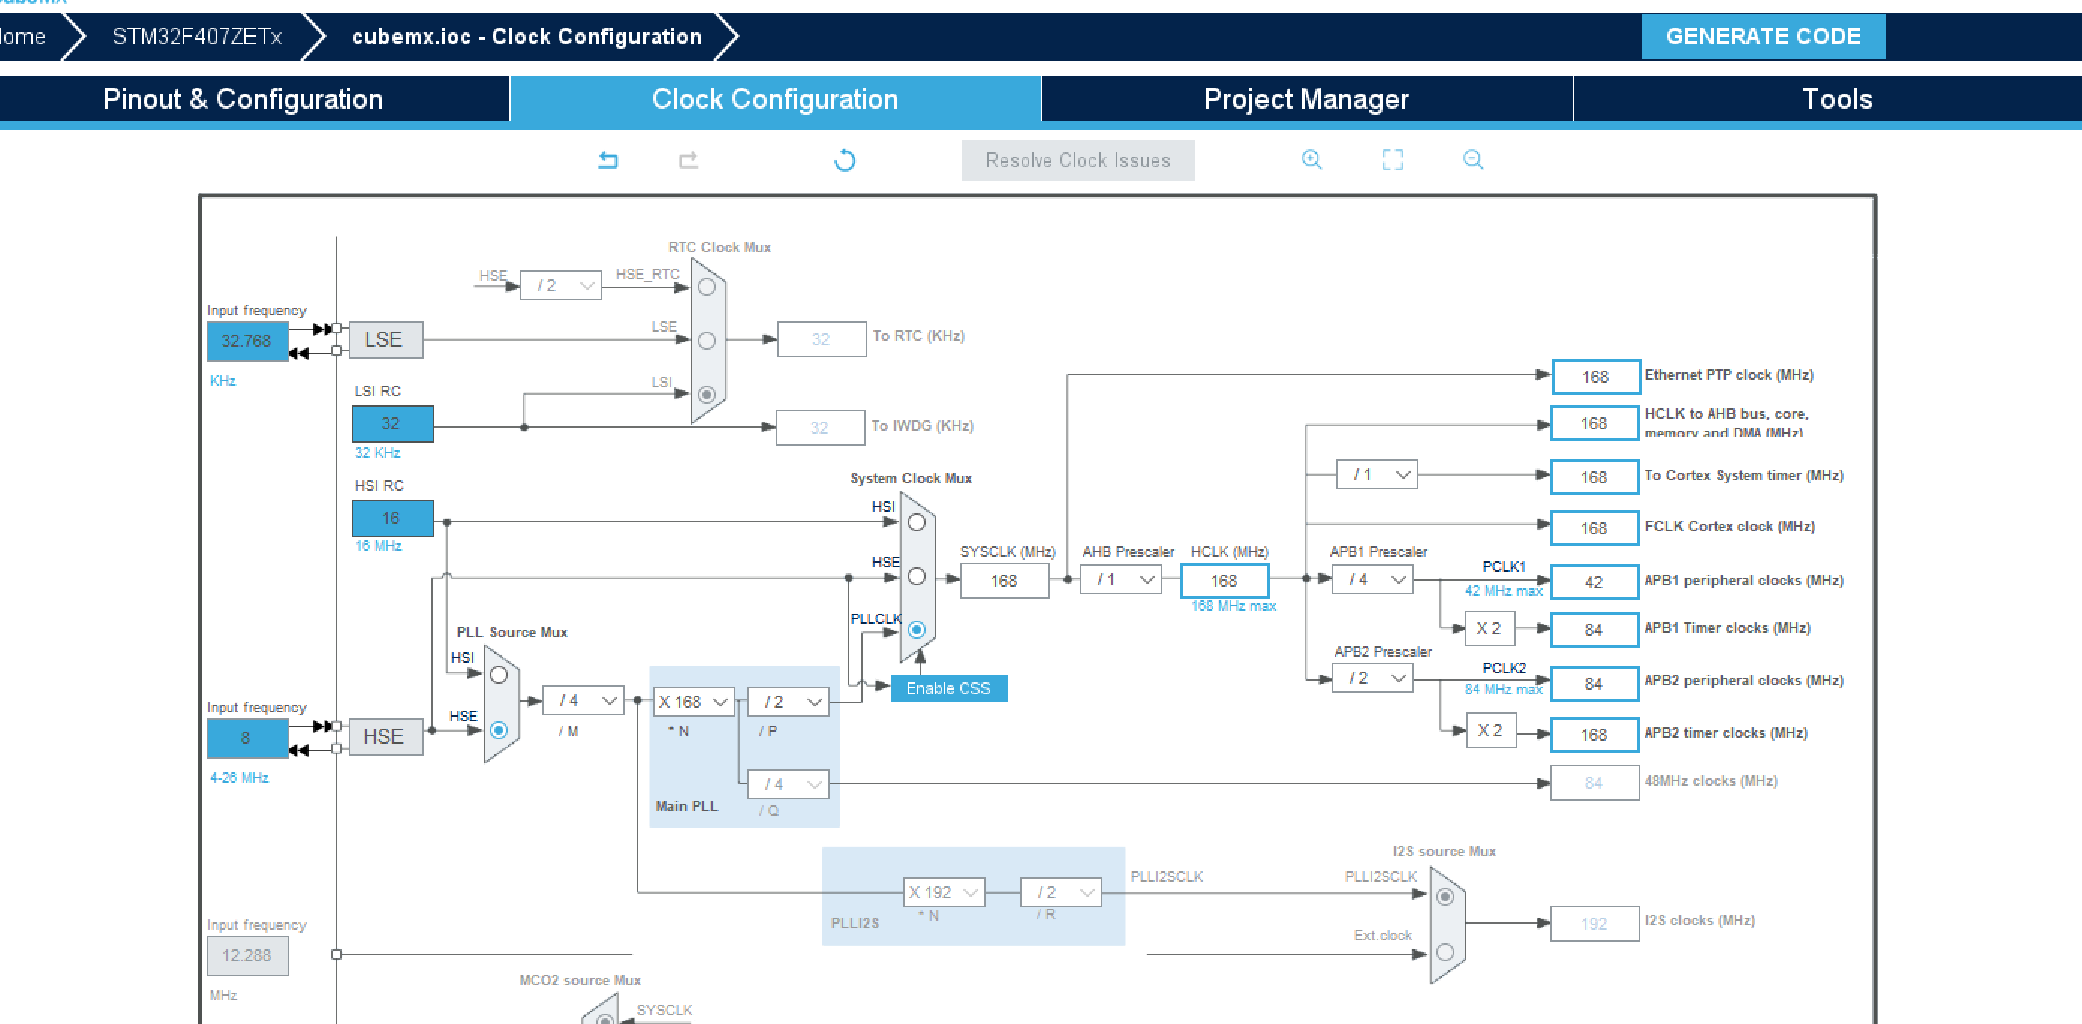Click the HSE oscillator block
Screen dimensions: 2082x1024
pos(386,737)
